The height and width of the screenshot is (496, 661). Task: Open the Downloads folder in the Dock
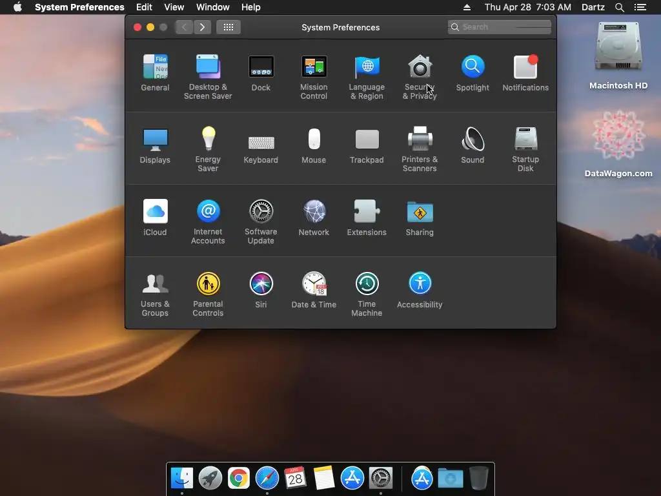coord(450,478)
